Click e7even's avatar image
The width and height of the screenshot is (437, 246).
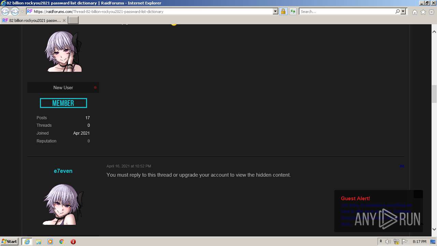63,204
